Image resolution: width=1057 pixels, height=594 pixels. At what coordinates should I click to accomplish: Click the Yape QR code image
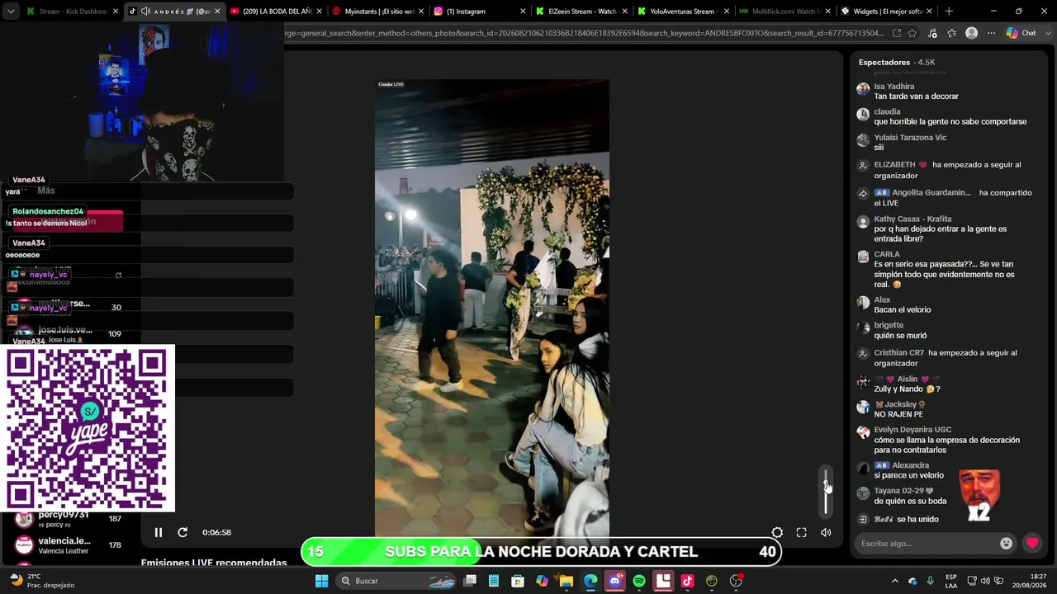click(88, 428)
